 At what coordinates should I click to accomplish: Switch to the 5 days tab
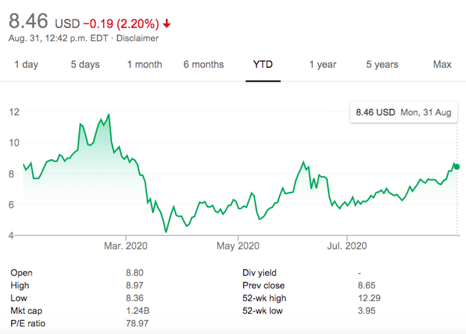[x=85, y=65]
